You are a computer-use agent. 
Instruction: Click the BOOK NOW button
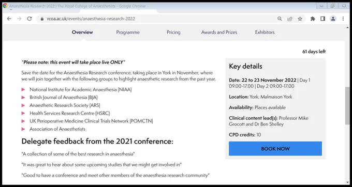coord(275,148)
